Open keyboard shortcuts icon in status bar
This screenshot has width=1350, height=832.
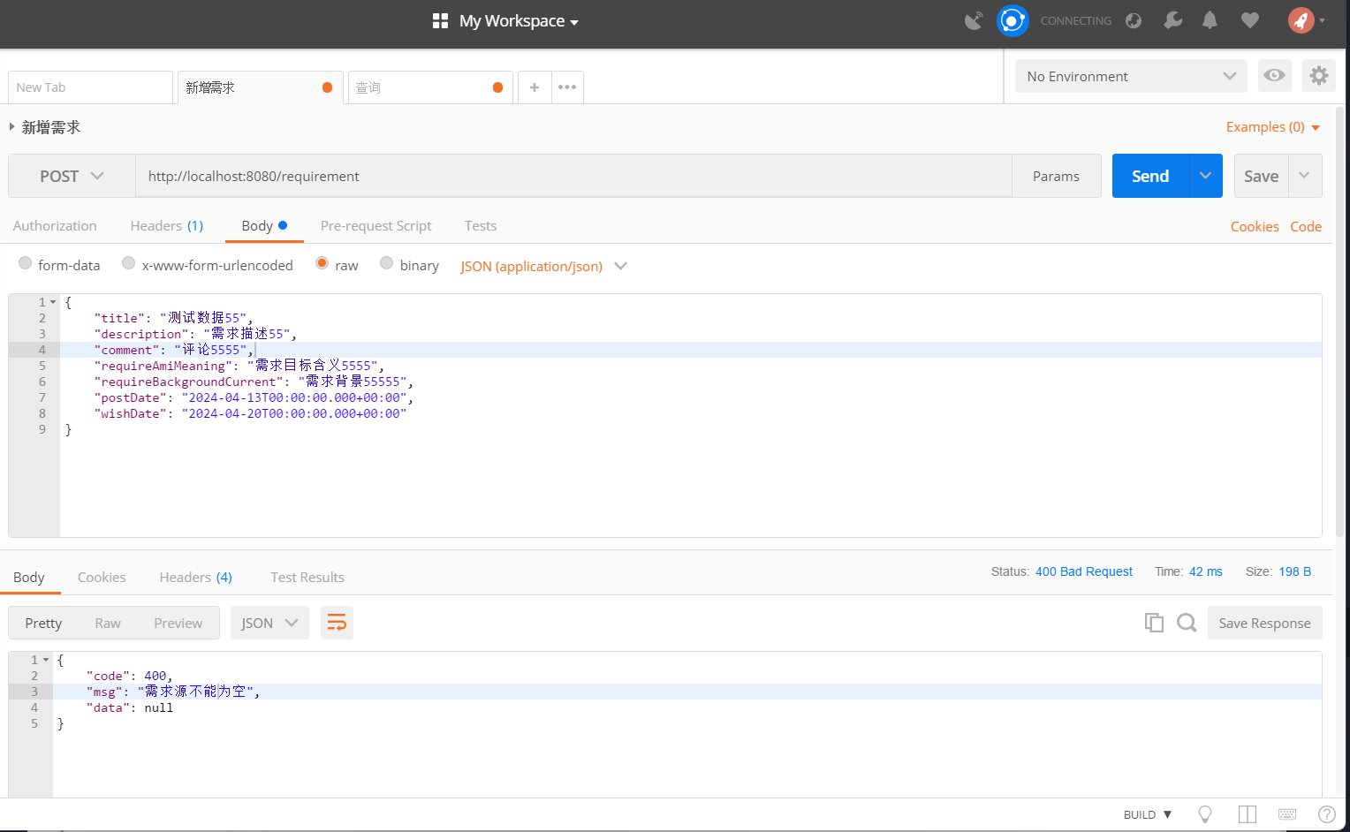click(x=1287, y=814)
